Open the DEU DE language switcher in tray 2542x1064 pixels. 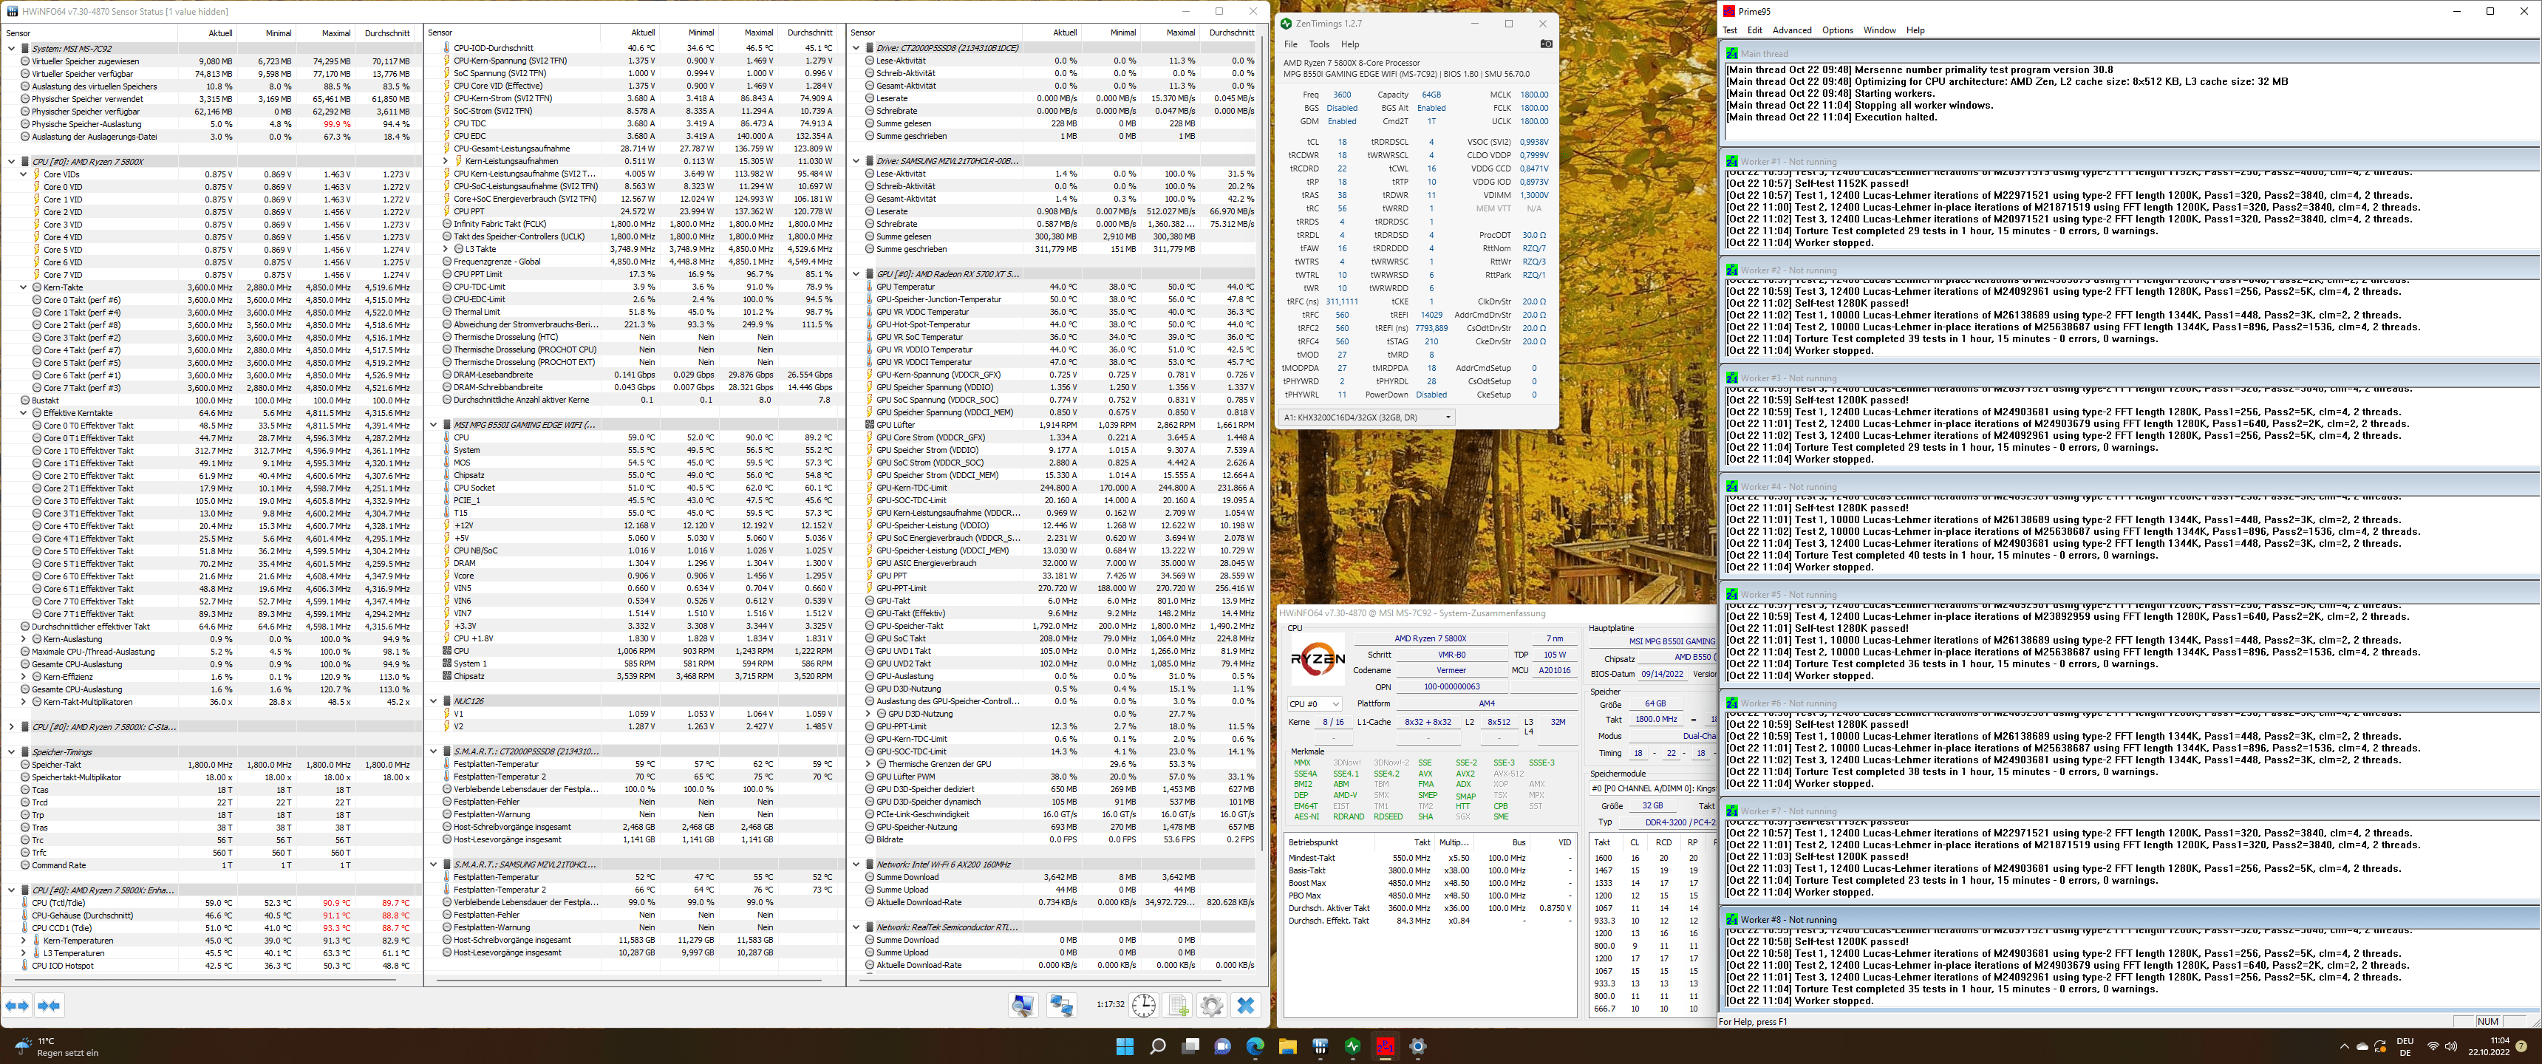click(x=2405, y=1046)
